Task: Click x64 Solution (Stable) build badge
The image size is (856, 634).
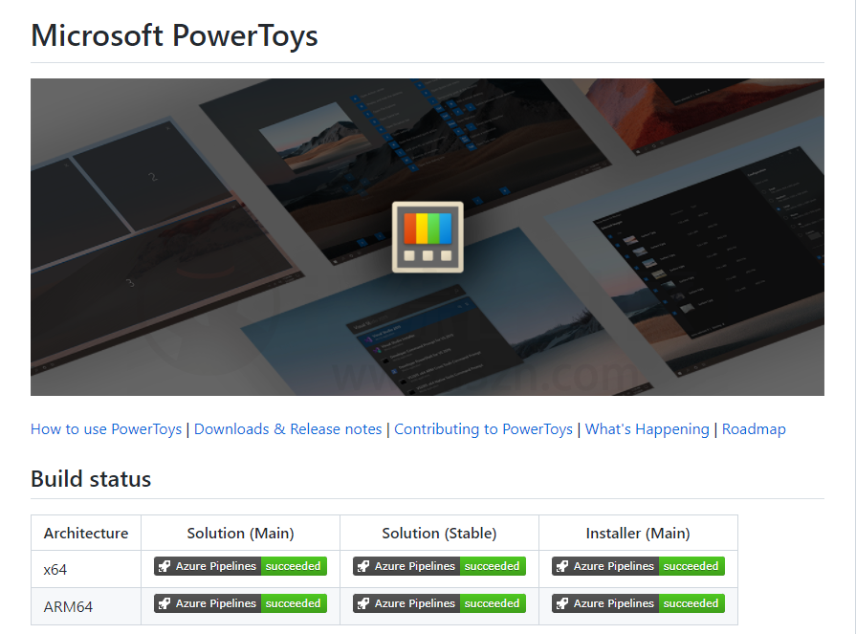Action: [x=439, y=566]
